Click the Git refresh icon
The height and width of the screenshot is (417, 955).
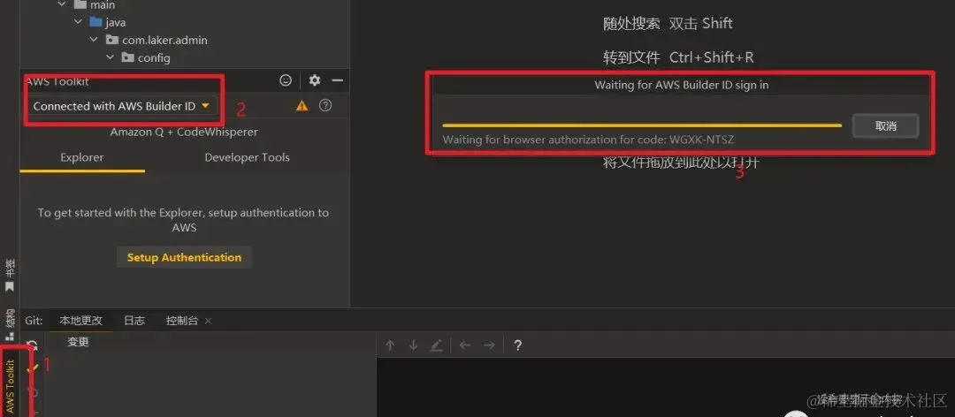tap(33, 345)
